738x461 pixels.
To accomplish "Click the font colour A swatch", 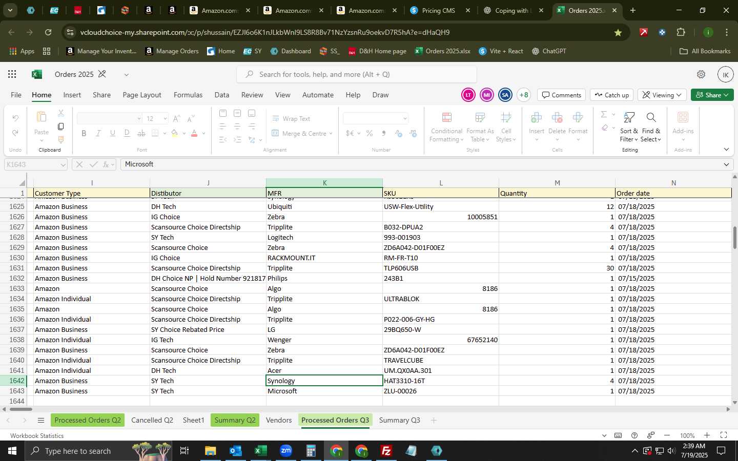I will point(194,133).
